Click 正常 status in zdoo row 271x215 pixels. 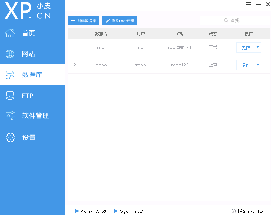[213, 65]
